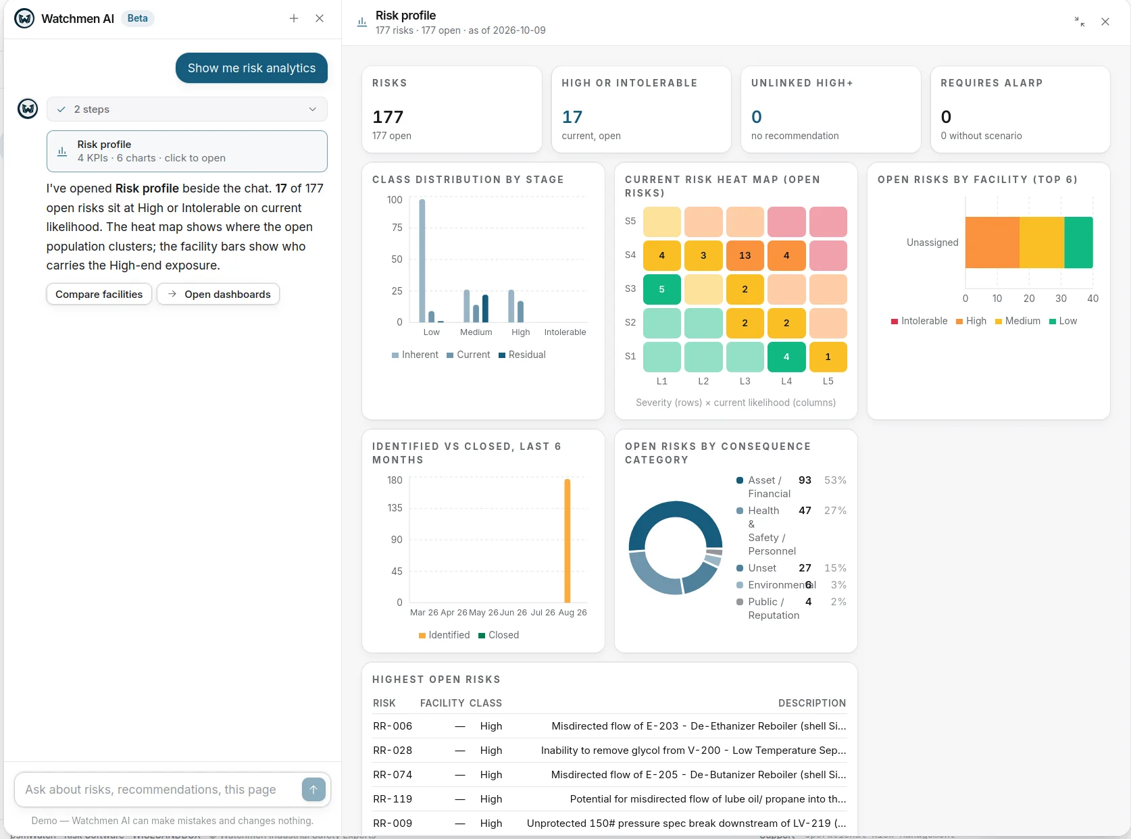Select heat map cell S3 L1 with 5
Screen dimensions: 1131x839
[x=662, y=289]
